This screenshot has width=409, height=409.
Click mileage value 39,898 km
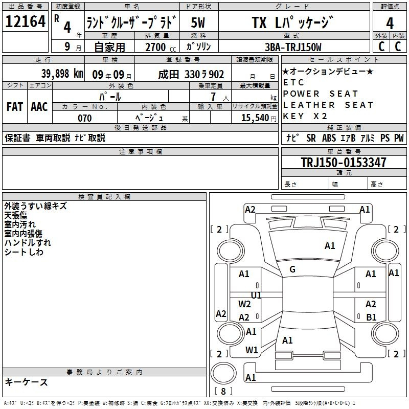[62, 74]
